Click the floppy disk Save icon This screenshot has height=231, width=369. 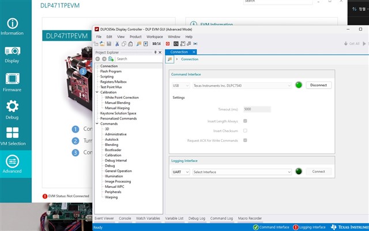(109, 44)
